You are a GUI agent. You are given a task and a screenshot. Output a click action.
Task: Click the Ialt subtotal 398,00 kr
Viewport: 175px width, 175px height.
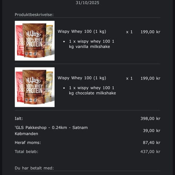tap(150, 118)
